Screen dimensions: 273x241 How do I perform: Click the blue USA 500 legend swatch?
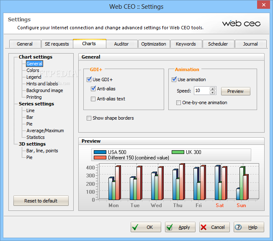tap(100, 152)
